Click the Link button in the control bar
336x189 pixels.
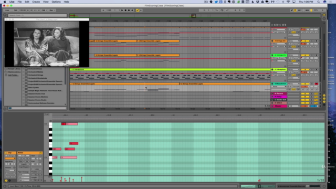(7, 10)
